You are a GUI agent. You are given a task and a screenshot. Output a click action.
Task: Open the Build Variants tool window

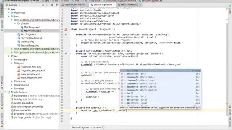(2, 101)
